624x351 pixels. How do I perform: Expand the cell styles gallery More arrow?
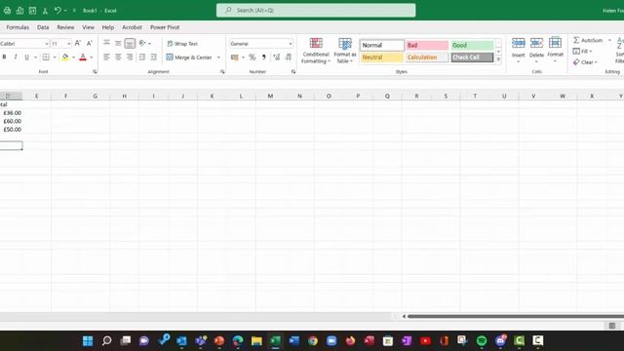click(x=498, y=59)
